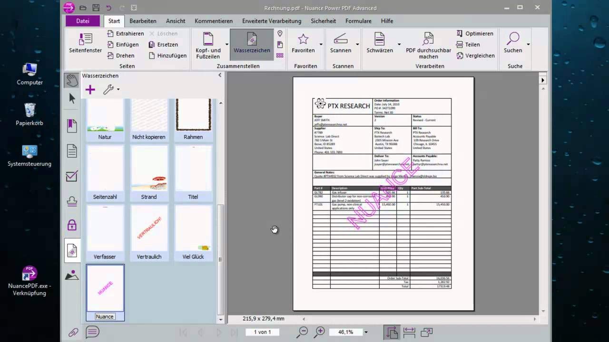Screen dimensions: 609x342
Task: Open the Pages panel icon in sidebar
Action: click(x=72, y=152)
